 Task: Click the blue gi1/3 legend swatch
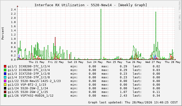coord(5,74)
